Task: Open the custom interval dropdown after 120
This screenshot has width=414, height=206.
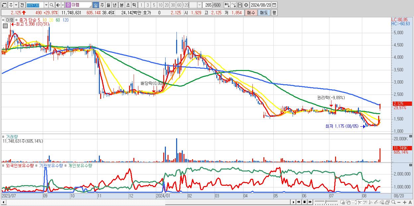Action: (x=199, y=5)
